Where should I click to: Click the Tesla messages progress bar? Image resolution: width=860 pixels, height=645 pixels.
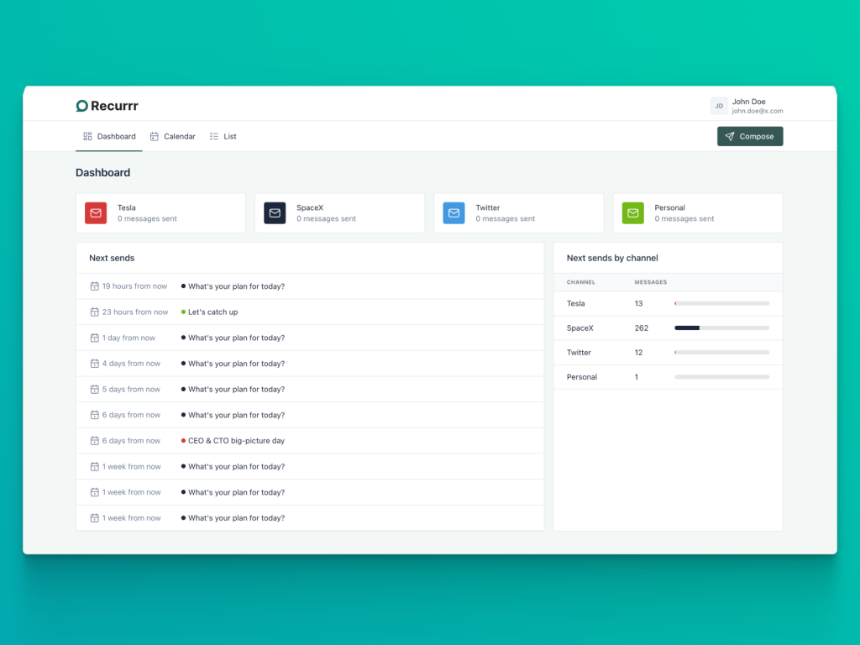click(721, 304)
